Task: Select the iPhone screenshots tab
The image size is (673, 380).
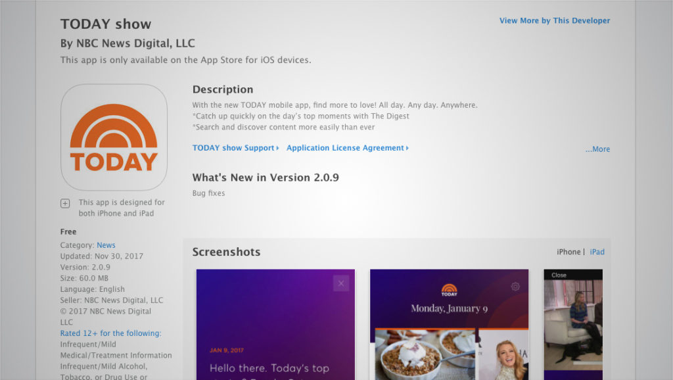Action: coord(568,252)
